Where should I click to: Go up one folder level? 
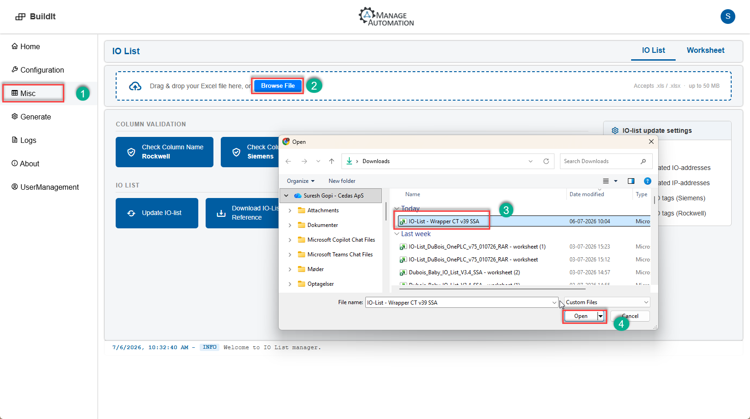click(331, 161)
